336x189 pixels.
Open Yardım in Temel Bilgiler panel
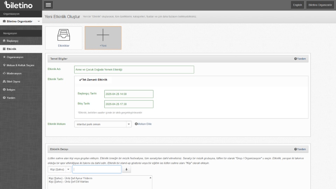coord(300,59)
